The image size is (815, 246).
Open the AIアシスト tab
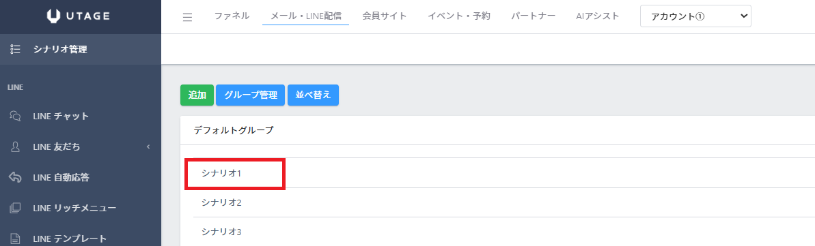(598, 16)
